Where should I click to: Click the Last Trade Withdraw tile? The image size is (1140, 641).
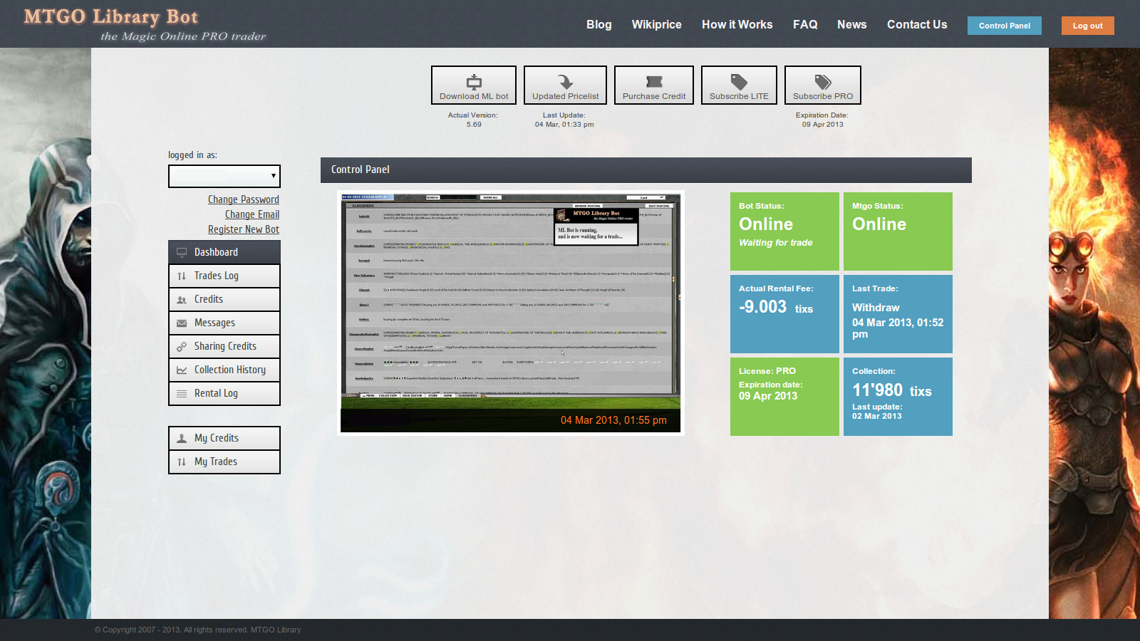[x=898, y=314]
